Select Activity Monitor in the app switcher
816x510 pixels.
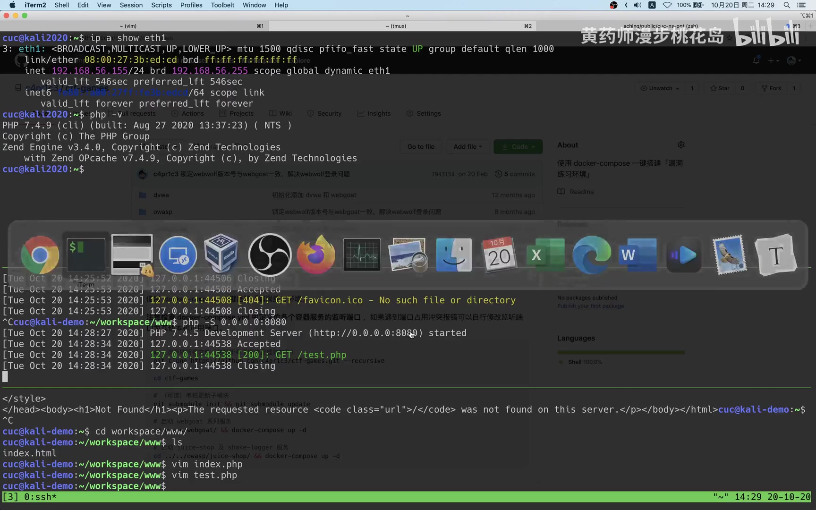coord(362,255)
